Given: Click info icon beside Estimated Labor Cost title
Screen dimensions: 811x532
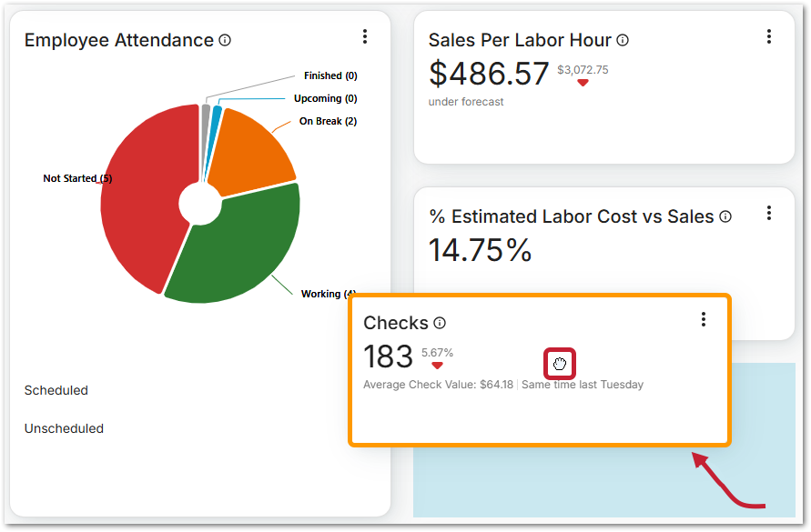Looking at the screenshot, I should pyautogui.click(x=725, y=216).
